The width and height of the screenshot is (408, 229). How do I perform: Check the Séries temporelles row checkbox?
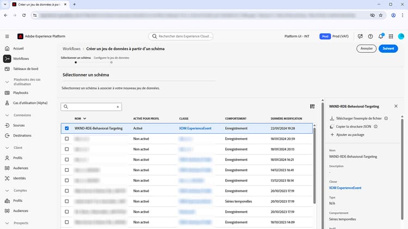coord(67,201)
